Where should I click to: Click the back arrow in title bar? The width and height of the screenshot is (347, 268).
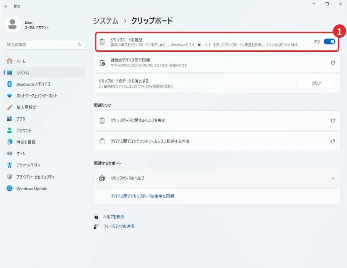[6, 6]
